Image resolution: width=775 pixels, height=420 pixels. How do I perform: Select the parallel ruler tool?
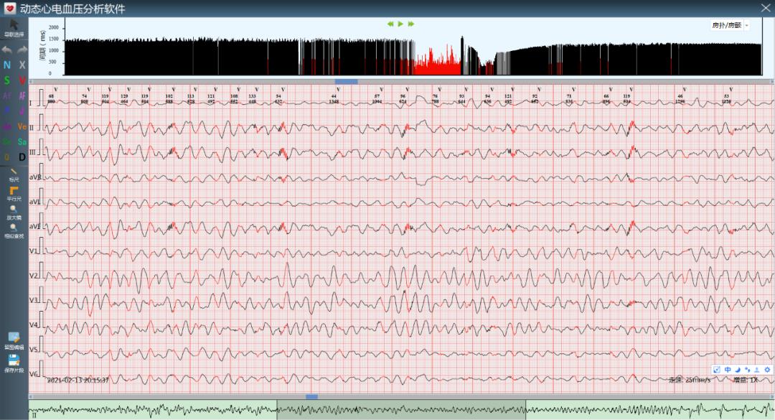14,192
